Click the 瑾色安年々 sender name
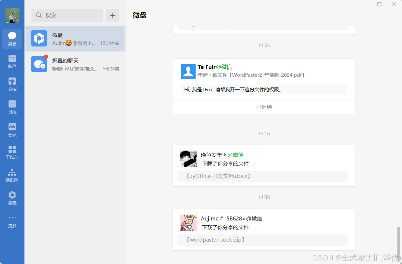Viewport: 402px width, 264px height. click(214, 155)
